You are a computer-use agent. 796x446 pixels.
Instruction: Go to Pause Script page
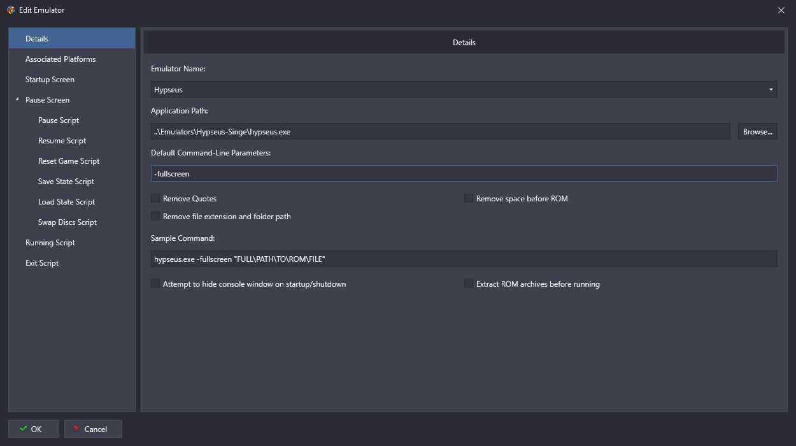coord(59,120)
